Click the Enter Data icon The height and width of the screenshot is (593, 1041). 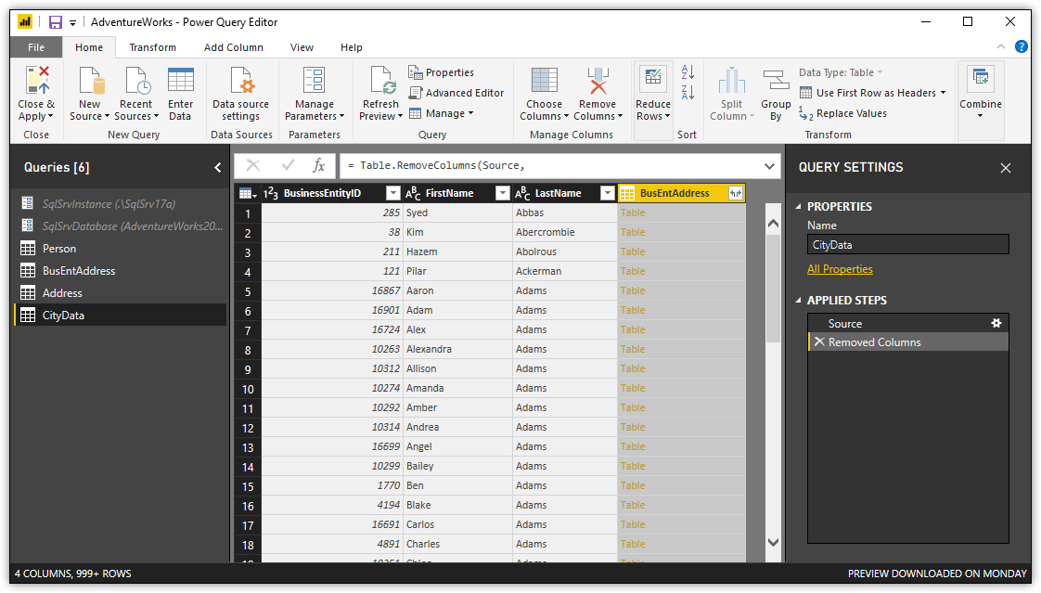pyautogui.click(x=180, y=80)
